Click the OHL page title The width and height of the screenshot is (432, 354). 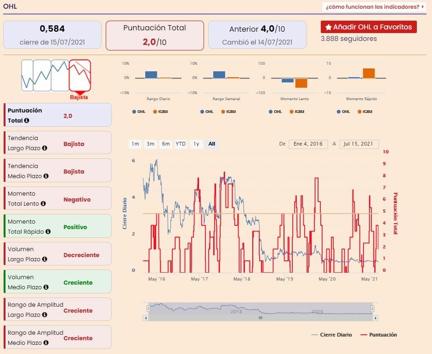(x=10, y=6)
